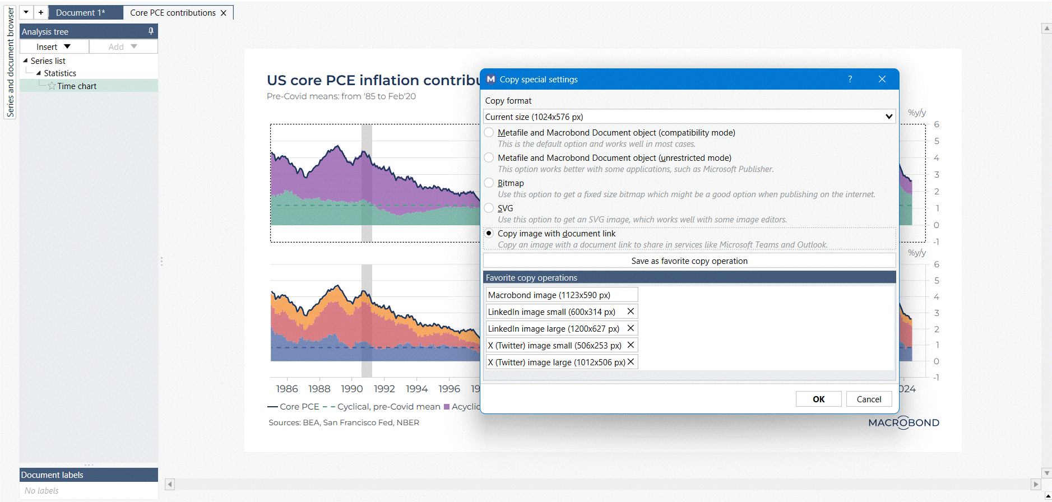The image size is (1052, 502).
Task: Select LinkedIn image large favorite
Action: click(x=554, y=329)
